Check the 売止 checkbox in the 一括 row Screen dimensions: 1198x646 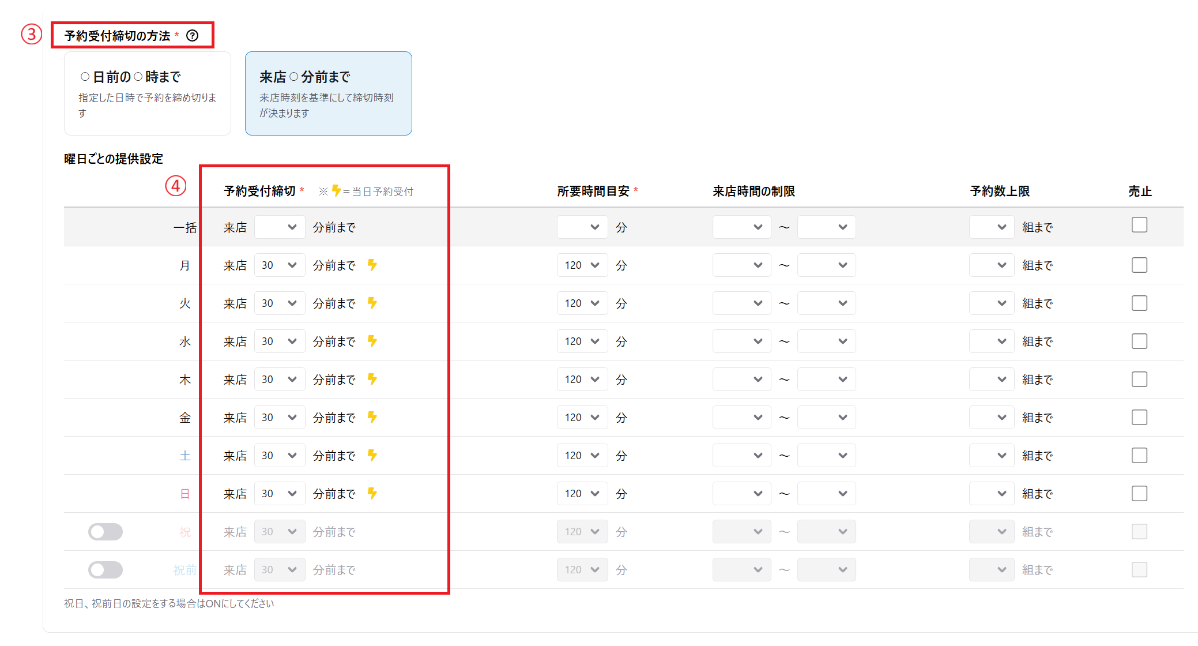[x=1139, y=225]
